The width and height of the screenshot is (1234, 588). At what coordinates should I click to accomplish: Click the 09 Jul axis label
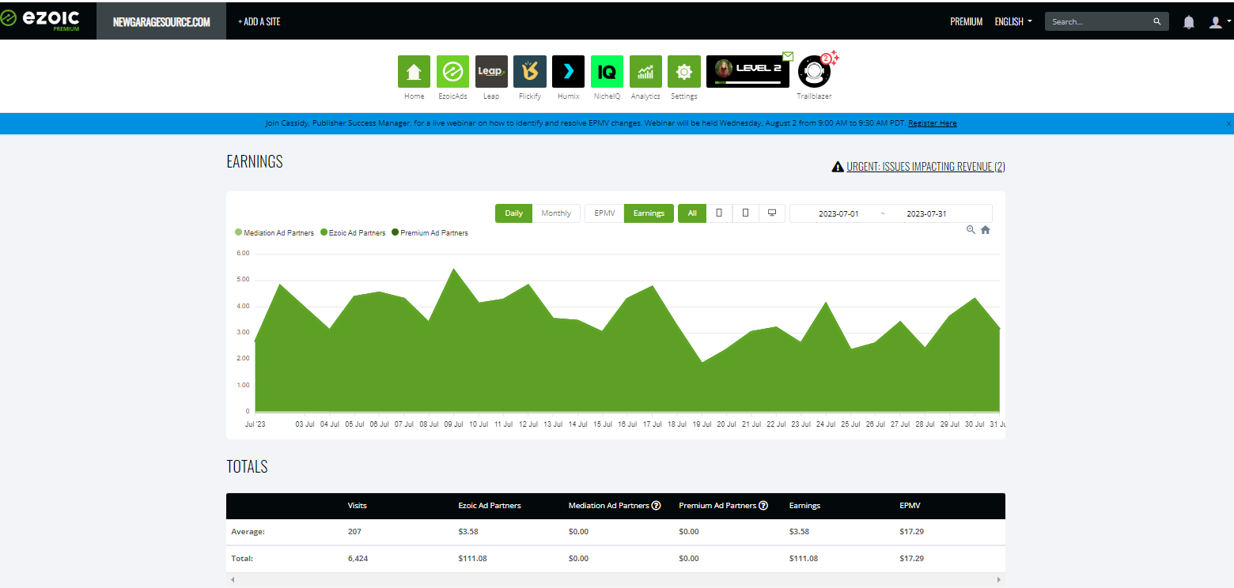(453, 424)
